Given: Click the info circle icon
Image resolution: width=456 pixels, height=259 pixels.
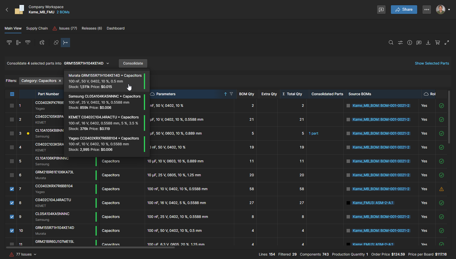Looking at the screenshot, I should 410,43.
